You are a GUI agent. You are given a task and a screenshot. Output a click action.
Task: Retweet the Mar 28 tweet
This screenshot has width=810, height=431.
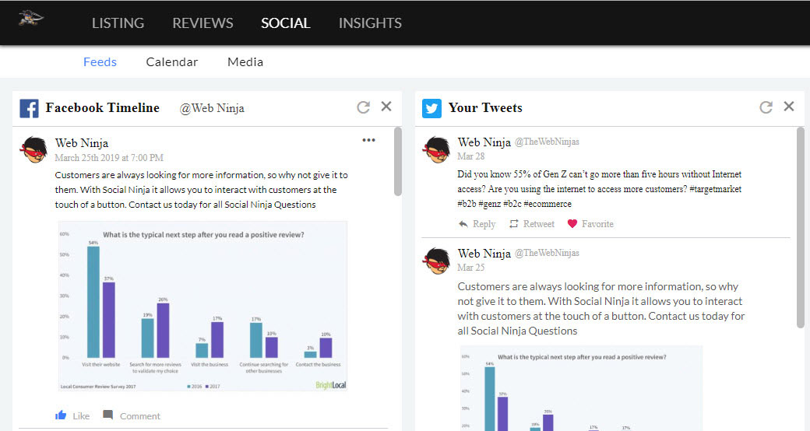(531, 224)
